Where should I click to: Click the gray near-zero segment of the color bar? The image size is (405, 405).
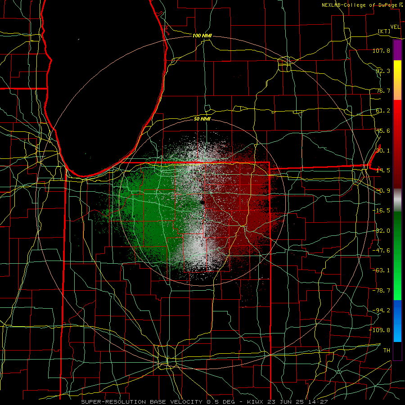[x=397, y=200]
